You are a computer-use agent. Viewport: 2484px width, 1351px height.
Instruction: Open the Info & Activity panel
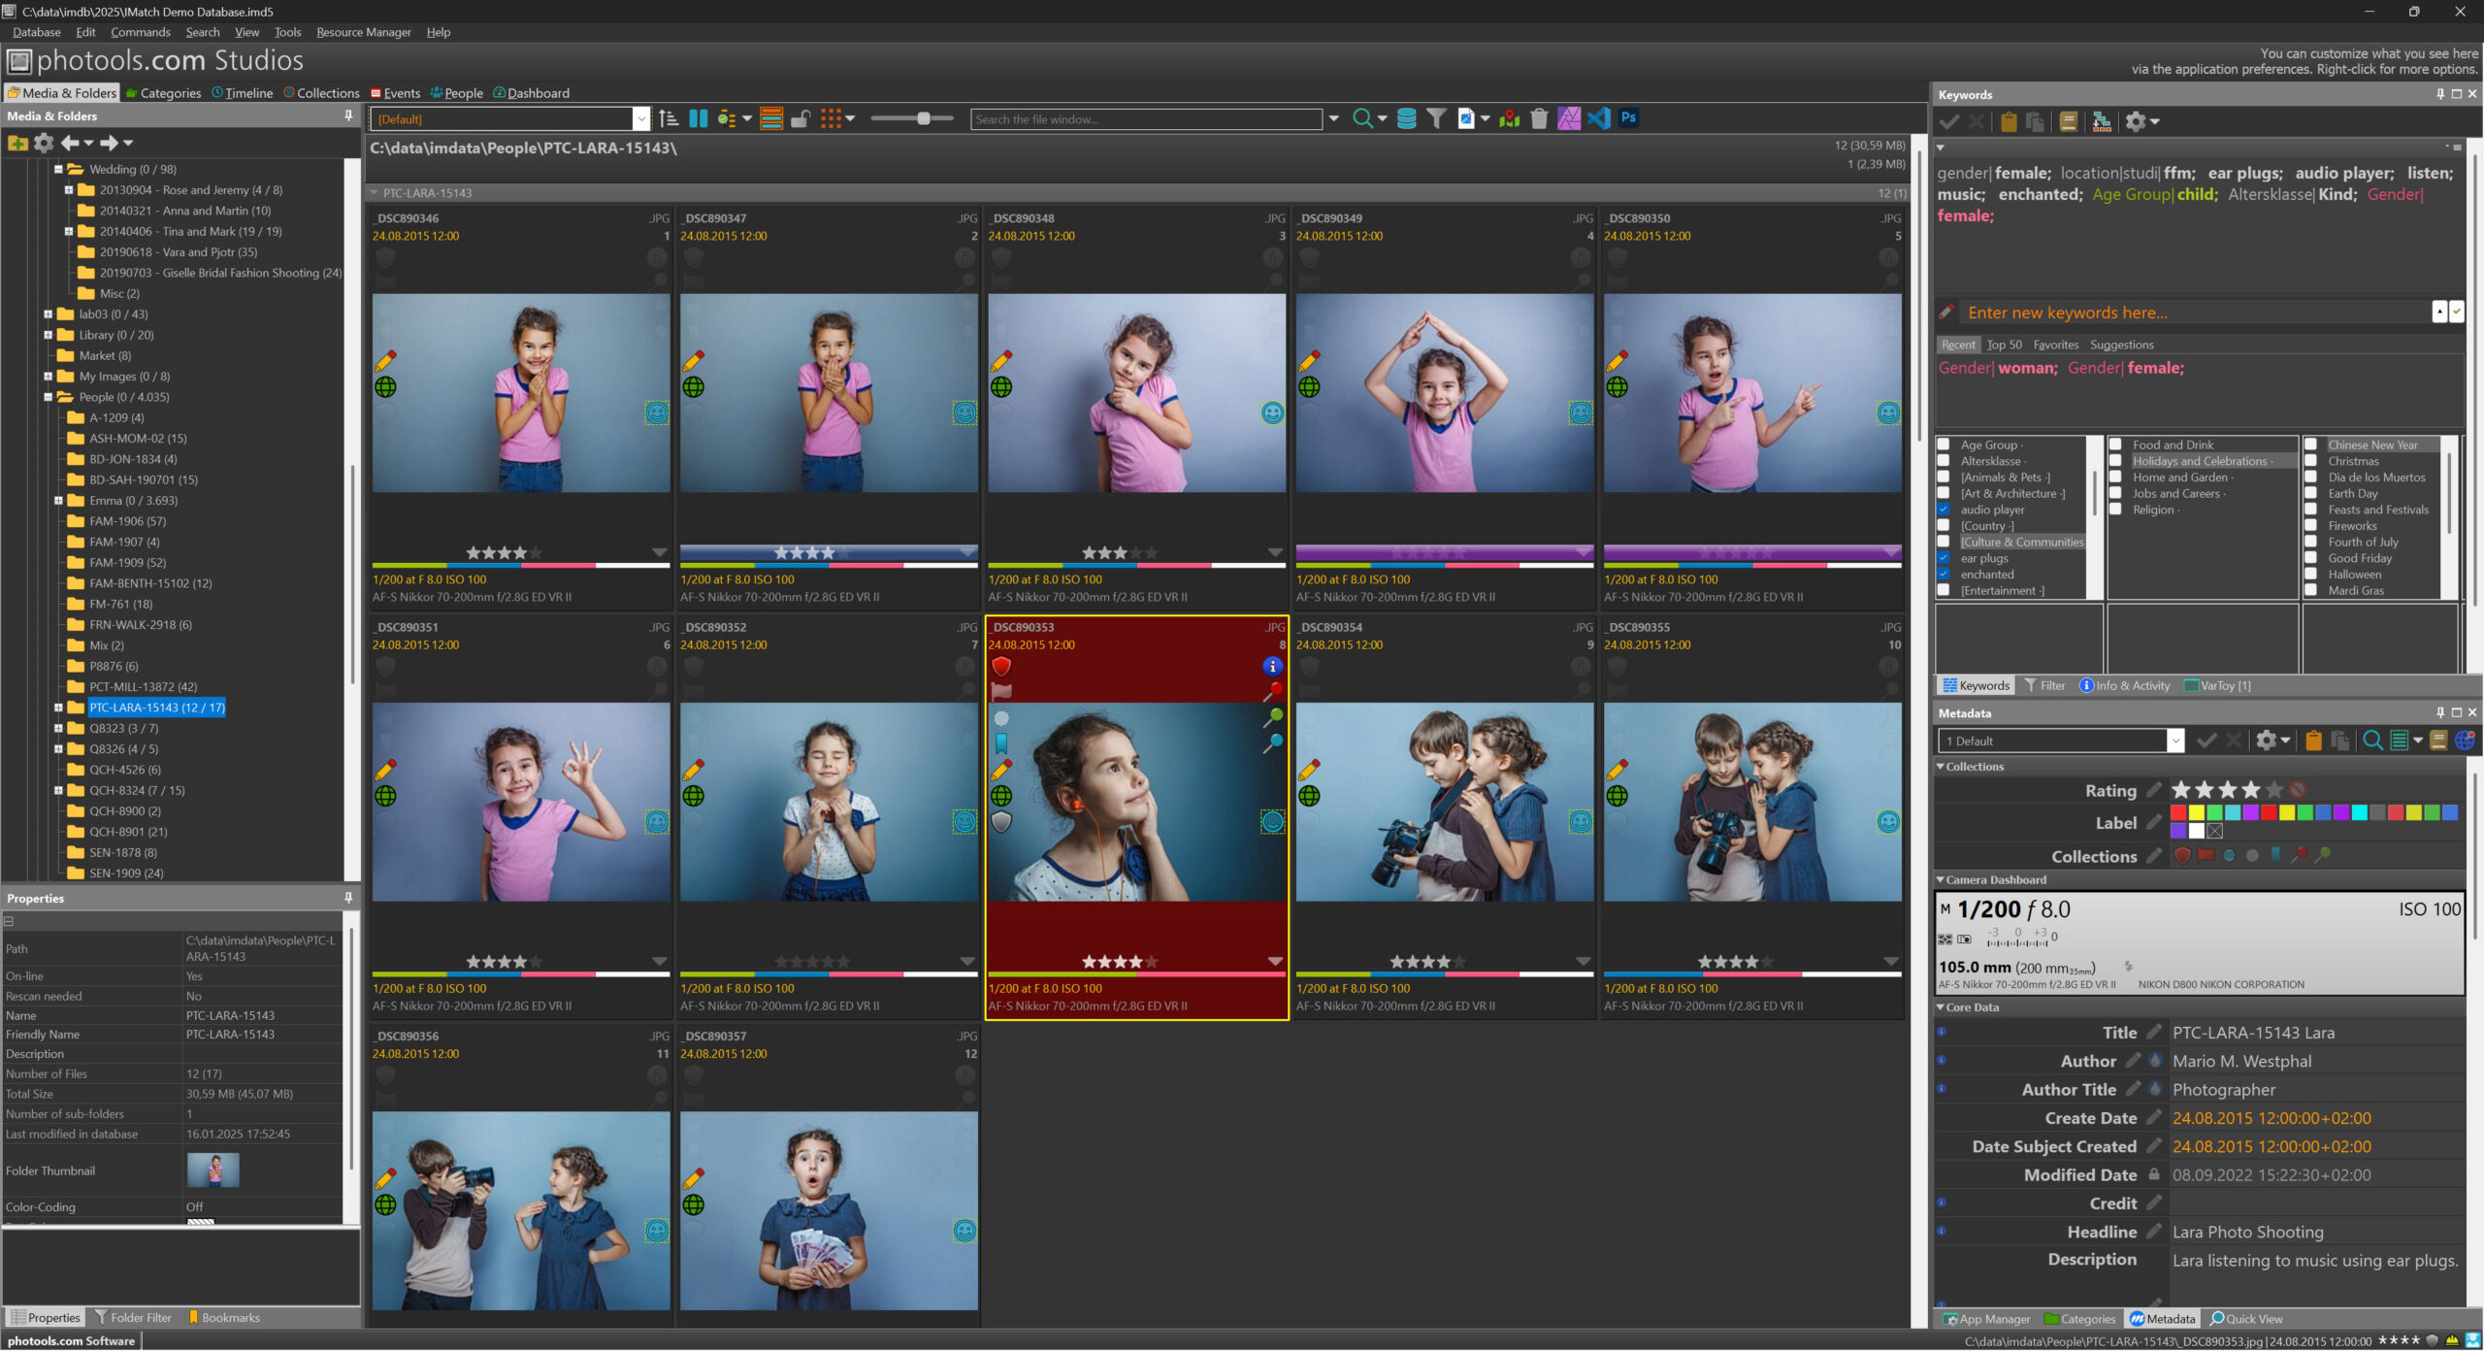2124,685
